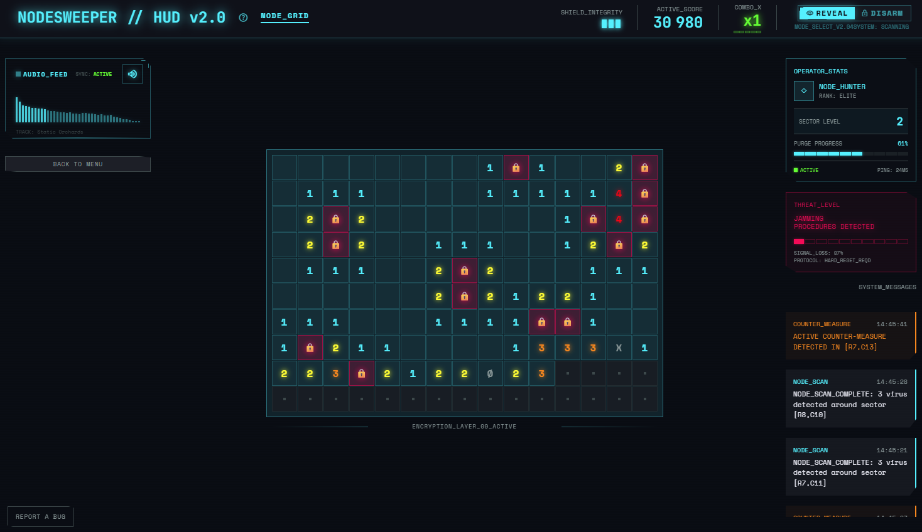Mute the audio feed speaker icon
The width and height of the screenshot is (922, 532).
[133, 74]
